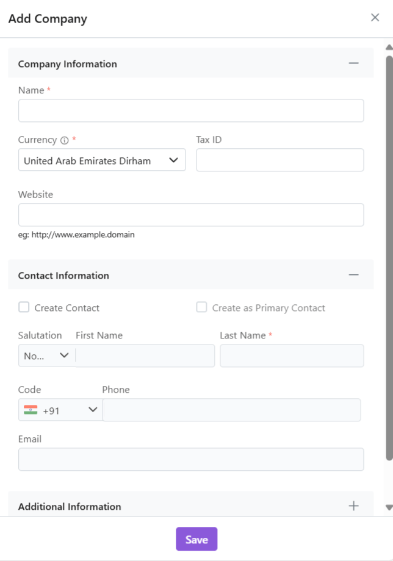Image resolution: width=393 pixels, height=561 pixels.
Task: Open the phone country Code dropdown
Action: point(60,410)
